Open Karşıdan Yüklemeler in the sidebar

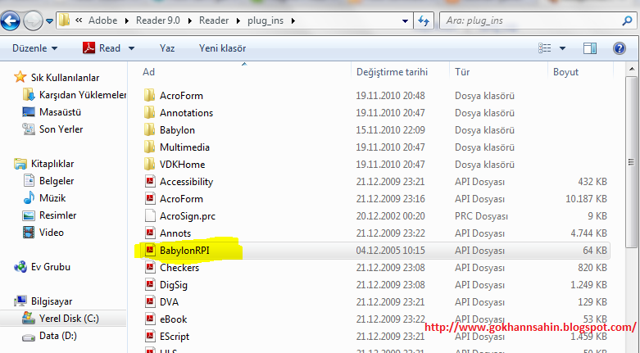coord(75,95)
